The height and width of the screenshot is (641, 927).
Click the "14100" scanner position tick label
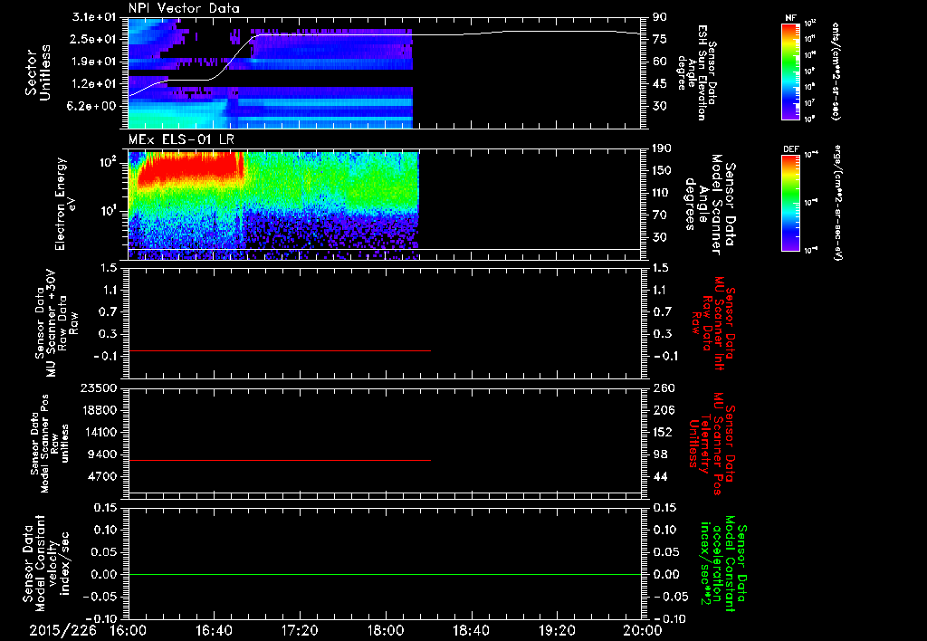coord(98,432)
